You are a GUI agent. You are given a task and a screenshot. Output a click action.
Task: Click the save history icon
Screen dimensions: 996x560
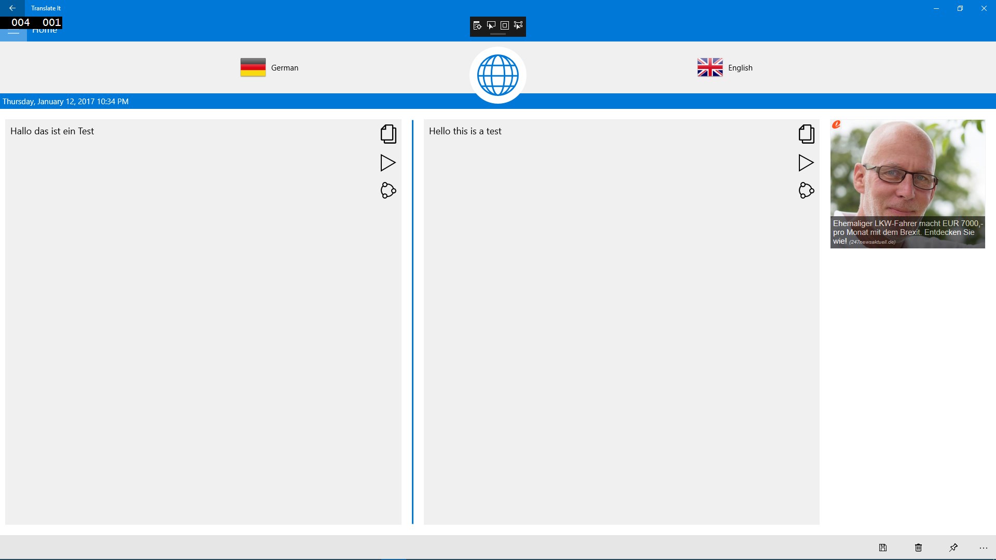coord(883,547)
